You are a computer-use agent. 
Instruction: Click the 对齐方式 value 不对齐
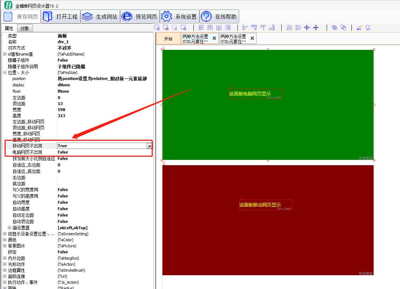[x=64, y=48]
